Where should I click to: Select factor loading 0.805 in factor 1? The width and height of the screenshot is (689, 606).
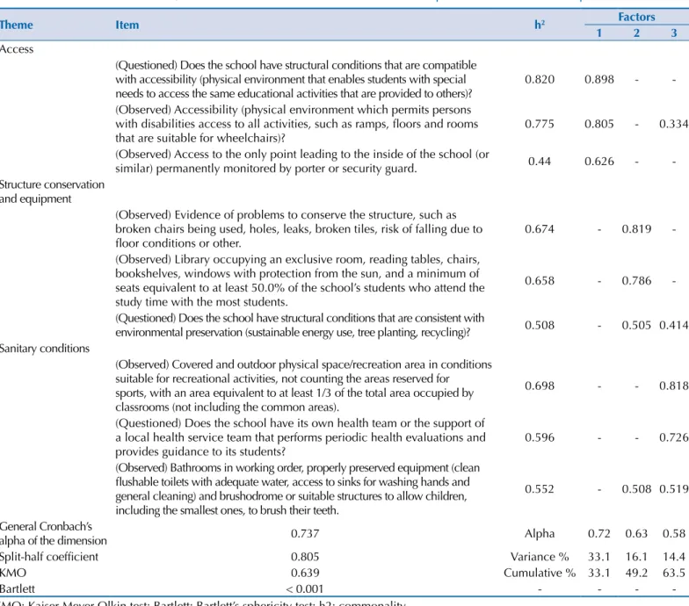point(599,124)
